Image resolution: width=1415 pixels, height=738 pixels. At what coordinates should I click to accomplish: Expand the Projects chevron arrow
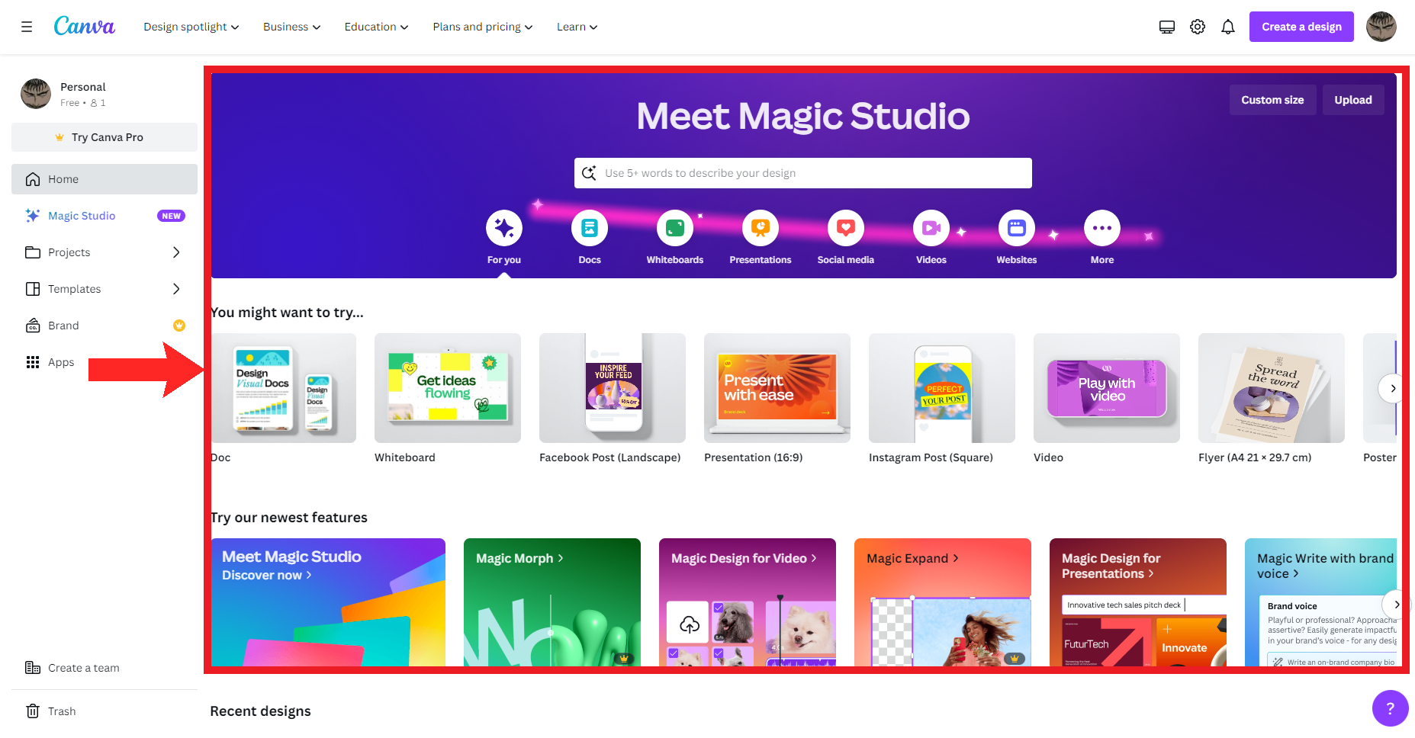coord(176,252)
